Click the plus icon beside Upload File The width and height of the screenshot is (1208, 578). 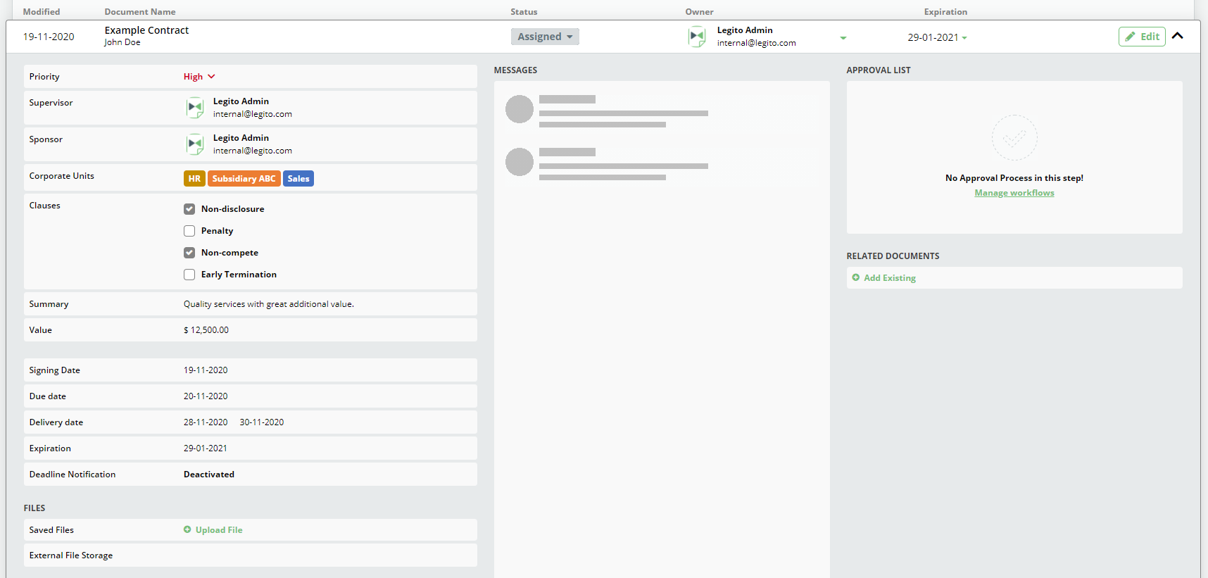point(187,530)
